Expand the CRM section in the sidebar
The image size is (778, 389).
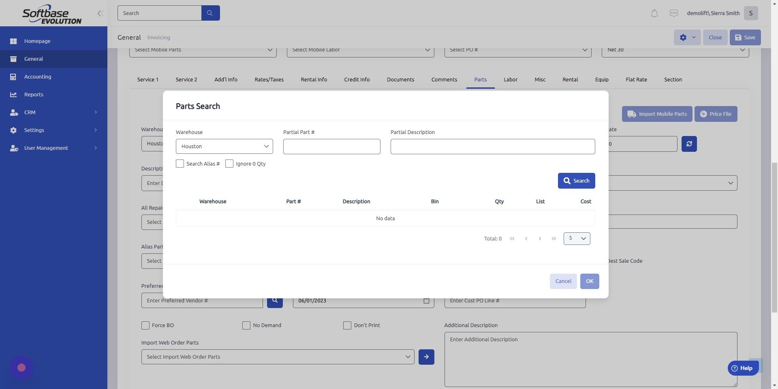click(30, 112)
